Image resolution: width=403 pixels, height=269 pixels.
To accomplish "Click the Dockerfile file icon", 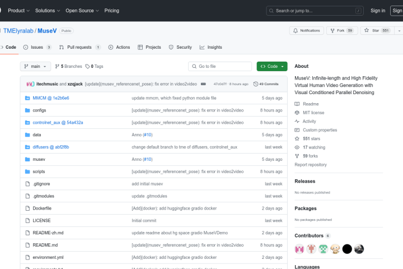I will [x=27, y=208].
